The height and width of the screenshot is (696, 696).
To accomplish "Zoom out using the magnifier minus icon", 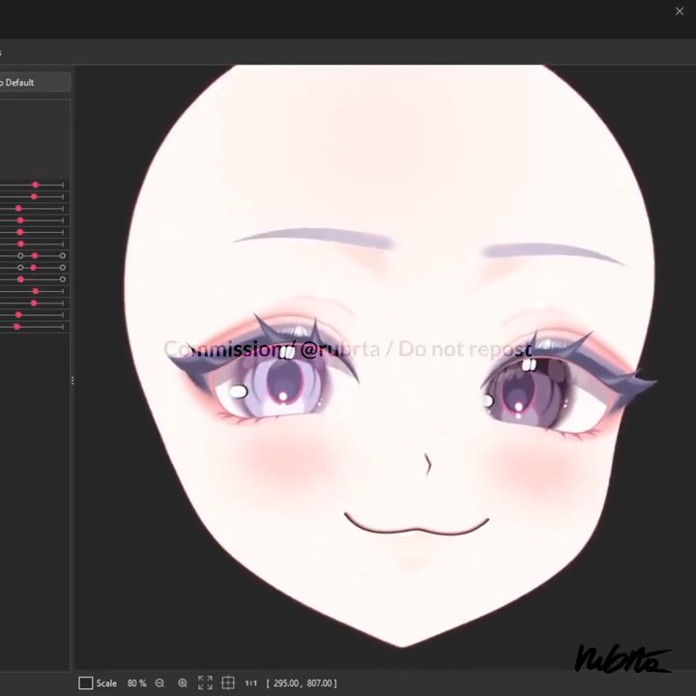I will pyautogui.click(x=159, y=682).
